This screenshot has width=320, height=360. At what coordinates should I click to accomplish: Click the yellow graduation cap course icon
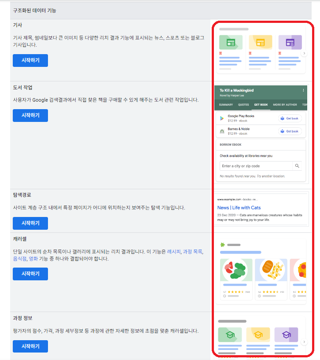point(258,335)
